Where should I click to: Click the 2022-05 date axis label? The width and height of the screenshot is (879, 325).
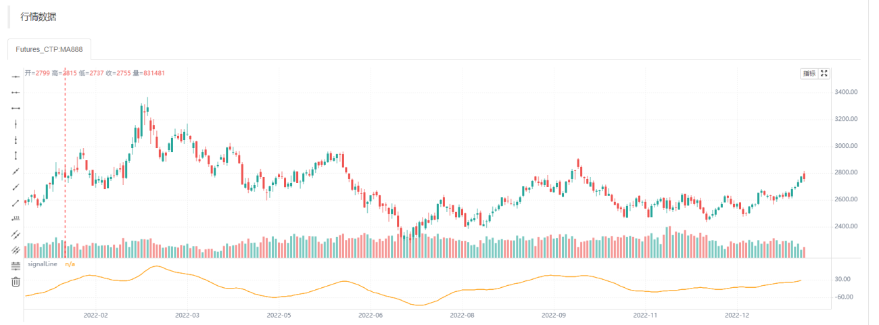coord(279,315)
